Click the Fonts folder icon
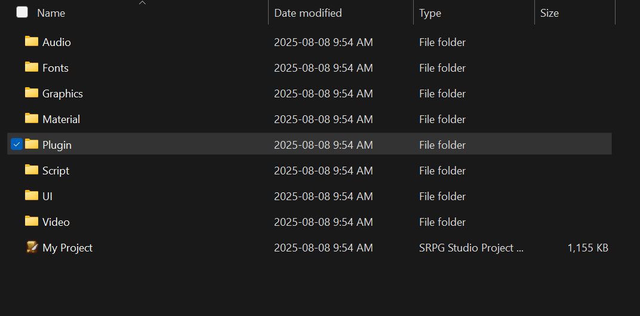Image resolution: width=640 pixels, height=316 pixels. click(32, 67)
